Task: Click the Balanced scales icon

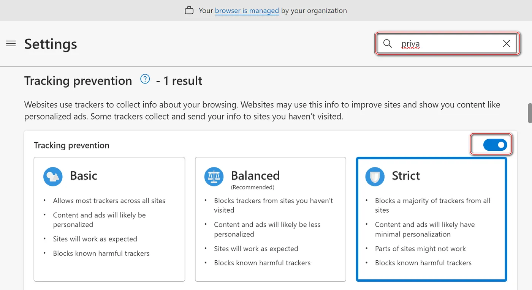Action: 214,177
